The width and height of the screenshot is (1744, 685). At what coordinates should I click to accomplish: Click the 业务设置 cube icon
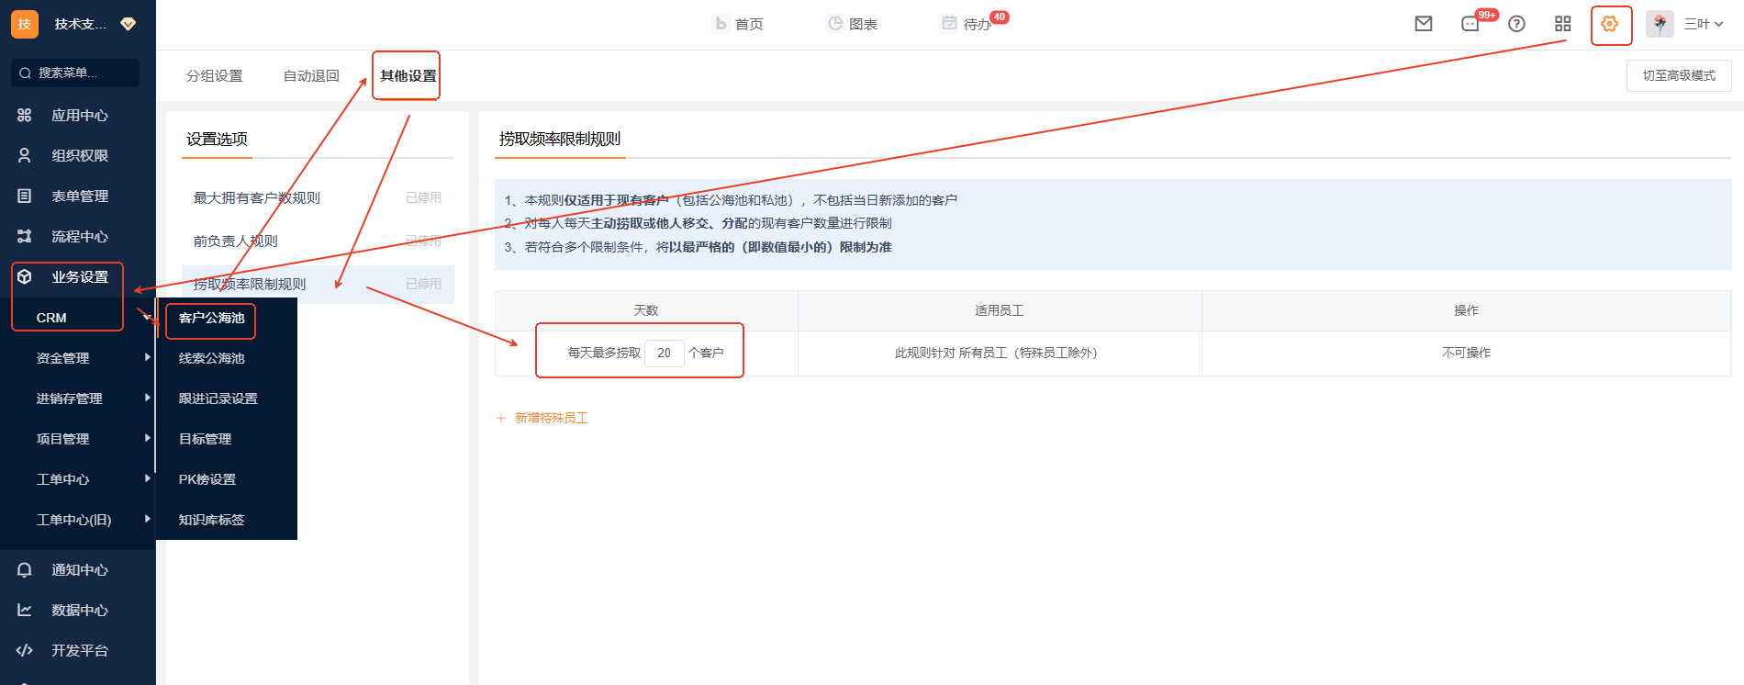(25, 276)
